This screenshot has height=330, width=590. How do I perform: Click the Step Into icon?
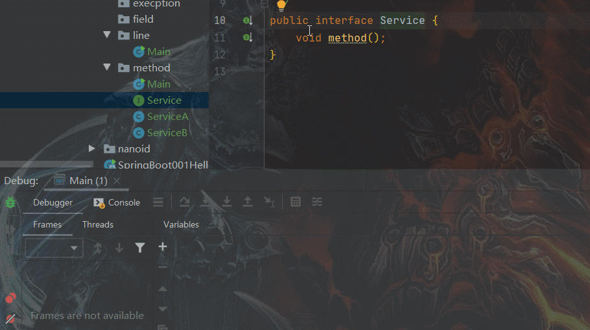coord(206,202)
